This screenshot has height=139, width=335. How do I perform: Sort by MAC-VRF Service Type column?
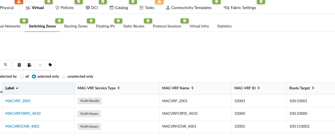click(x=117, y=88)
